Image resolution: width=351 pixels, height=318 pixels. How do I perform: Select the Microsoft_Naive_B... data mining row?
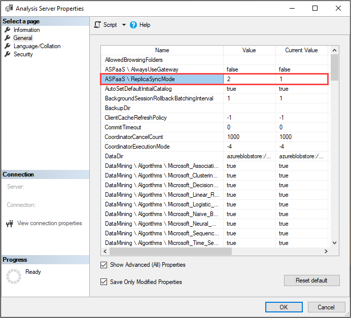(214, 214)
